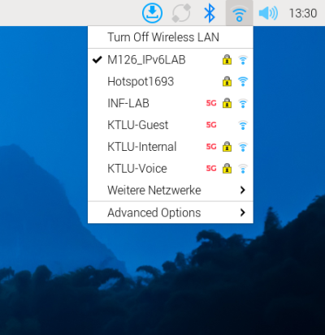Open the speaker volume icon
Viewport: 325px width, 335px height.
click(268, 13)
